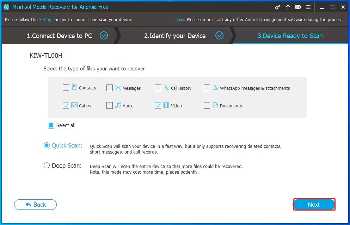
Task: Enable the Messages checkbox
Action: [x=110, y=88]
